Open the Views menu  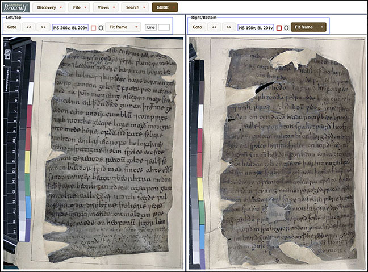pyautogui.click(x=106, y=7)
